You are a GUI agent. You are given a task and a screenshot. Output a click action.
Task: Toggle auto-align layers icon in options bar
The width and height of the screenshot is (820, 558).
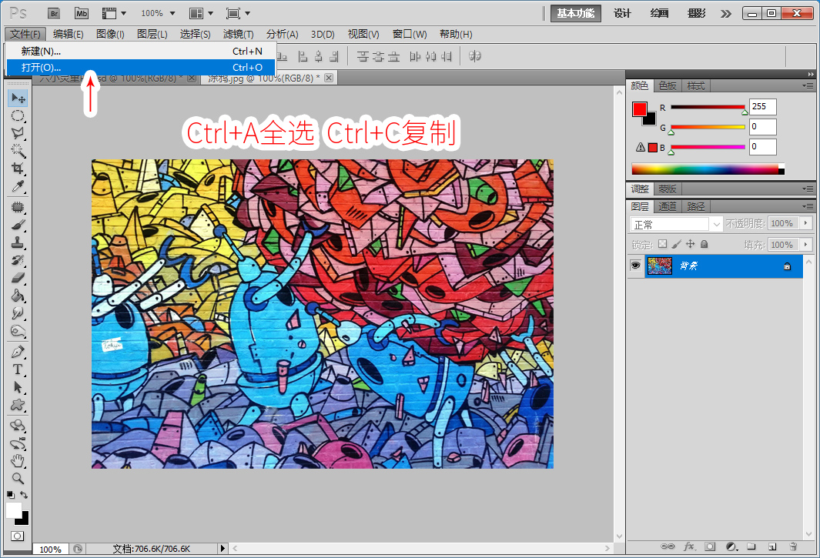click(475, 56)
